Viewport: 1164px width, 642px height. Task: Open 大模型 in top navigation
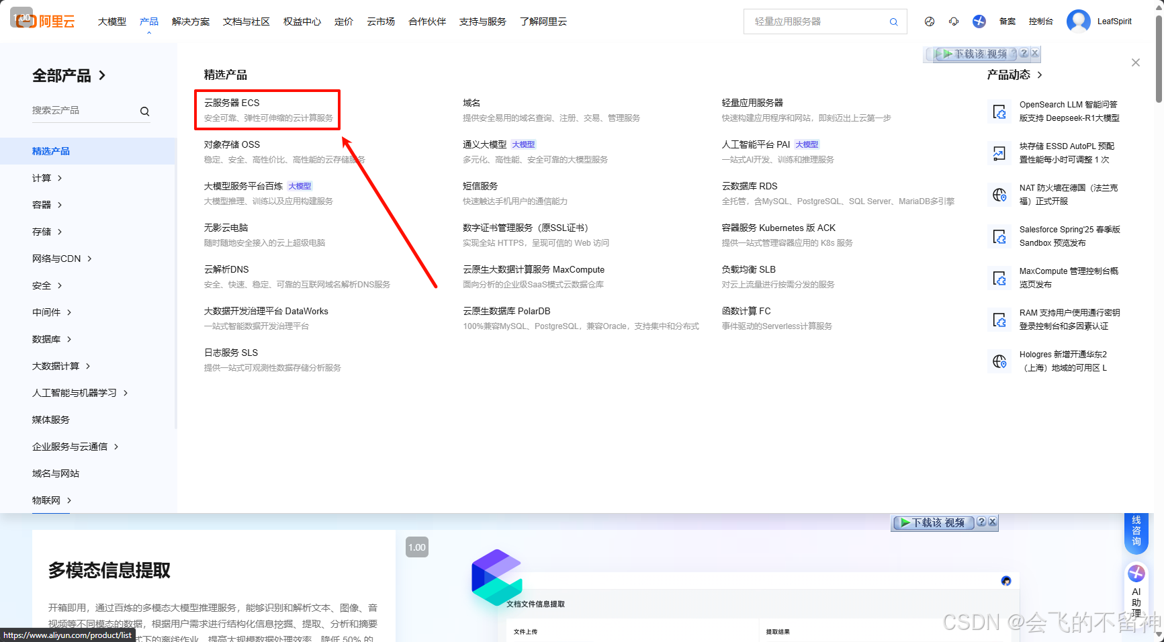click(x=112, y=21)
